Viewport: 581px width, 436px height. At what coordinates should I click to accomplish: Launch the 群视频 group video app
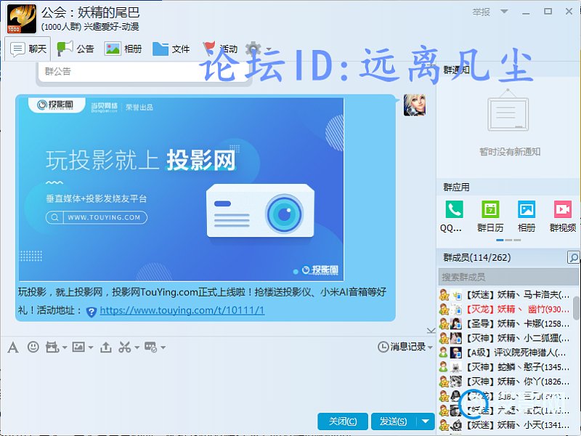[563, 216]
